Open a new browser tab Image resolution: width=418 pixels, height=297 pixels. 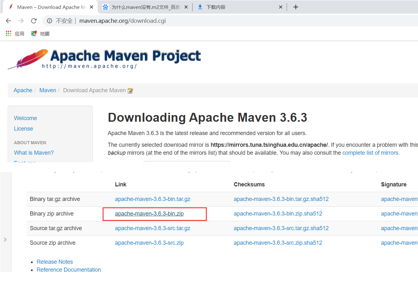(296, 7)
